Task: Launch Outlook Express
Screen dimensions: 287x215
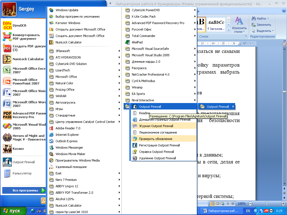Action: click(85, 141)
